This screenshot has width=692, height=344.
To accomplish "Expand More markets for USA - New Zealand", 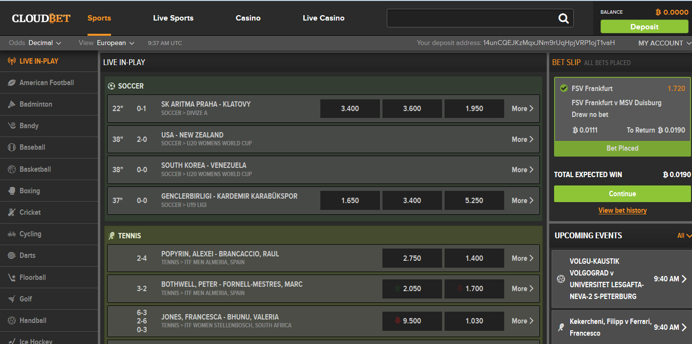I will point(522,139).
